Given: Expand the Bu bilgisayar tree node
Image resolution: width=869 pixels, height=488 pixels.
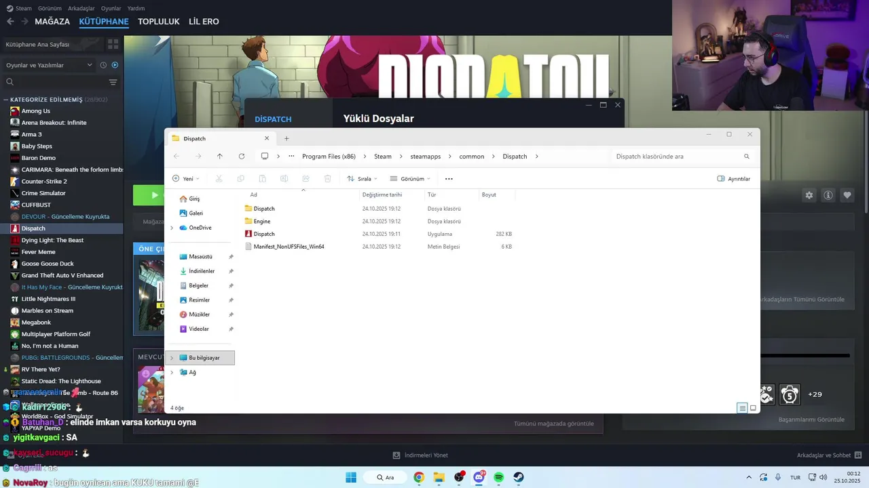Looking at the screenshot, I should [172, 358].
